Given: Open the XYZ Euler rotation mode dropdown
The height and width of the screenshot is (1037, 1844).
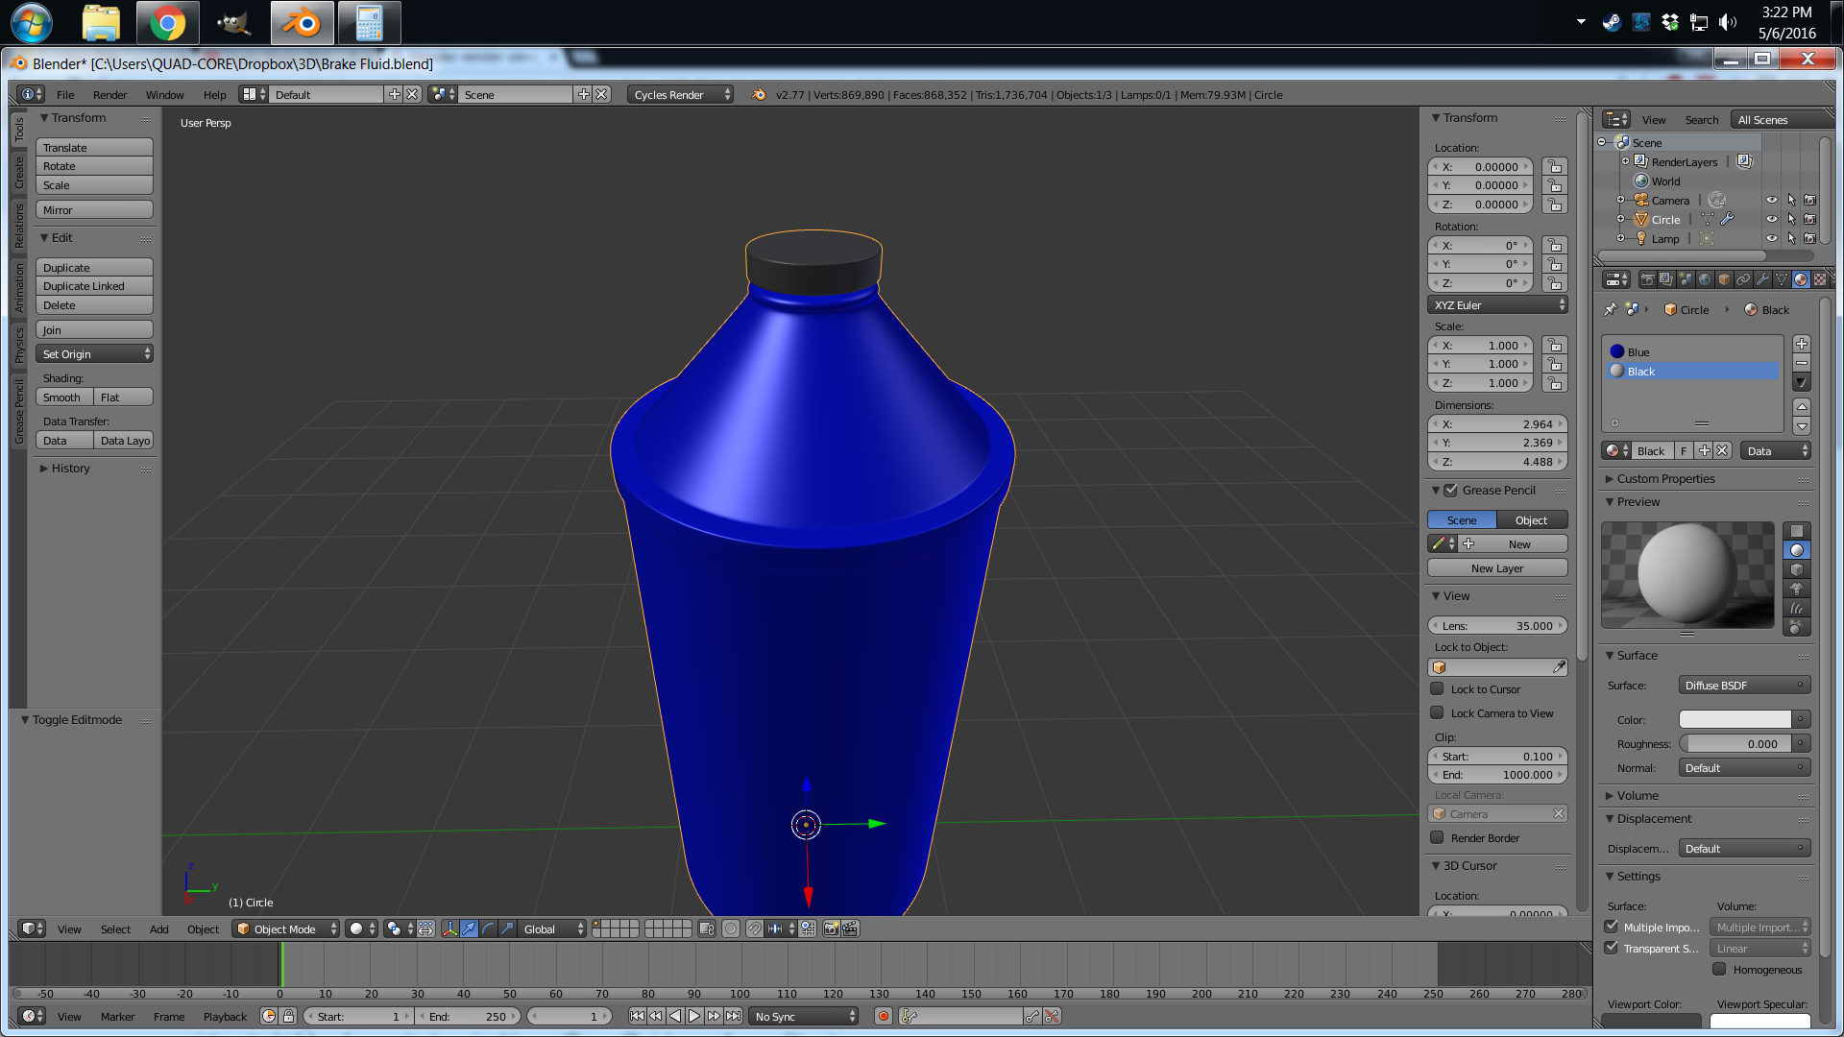Looking at the screenshot, I should coord(1497,304).
